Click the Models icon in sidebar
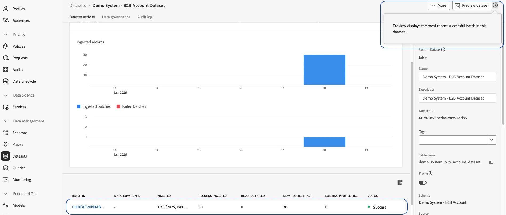 point(6,205)
